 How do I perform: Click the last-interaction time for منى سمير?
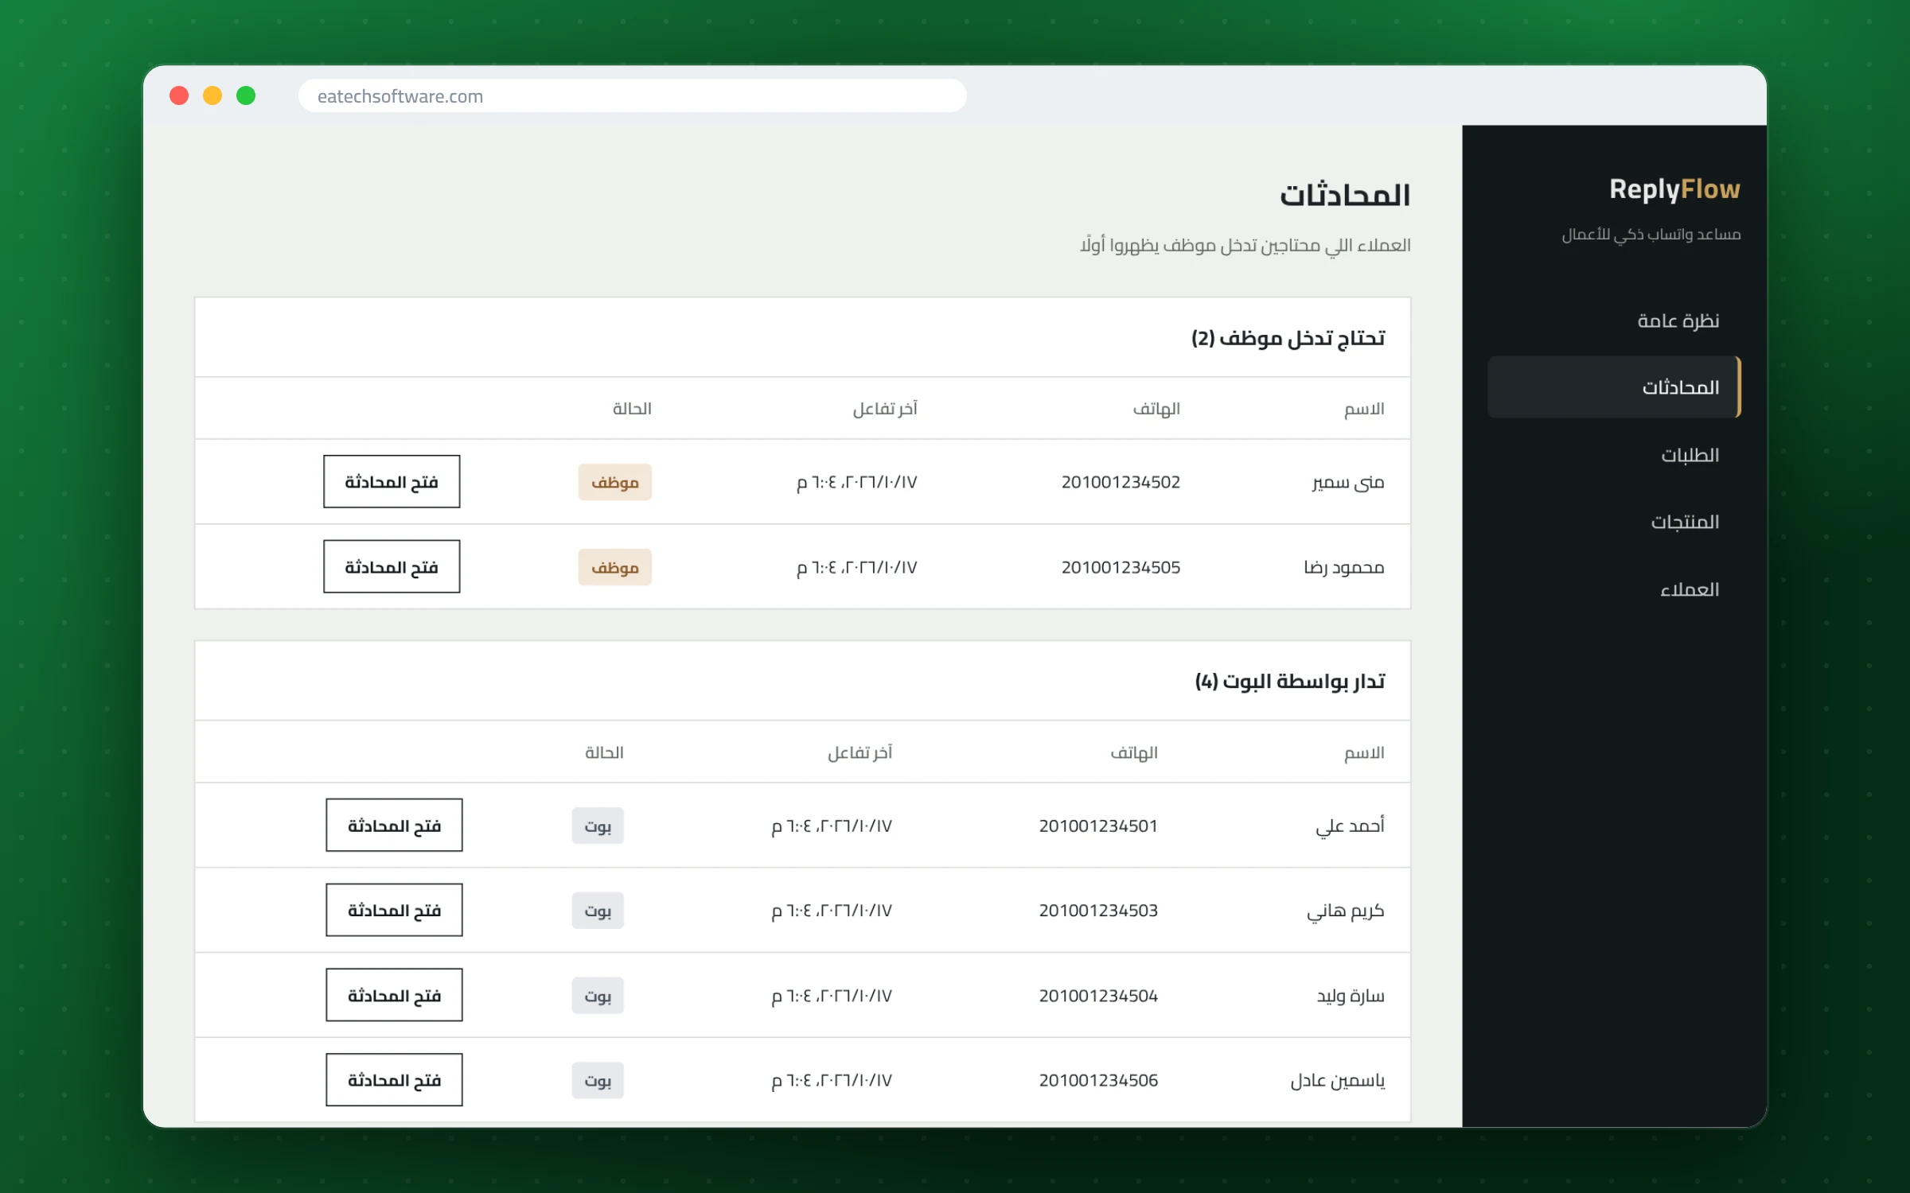(857, 482)
